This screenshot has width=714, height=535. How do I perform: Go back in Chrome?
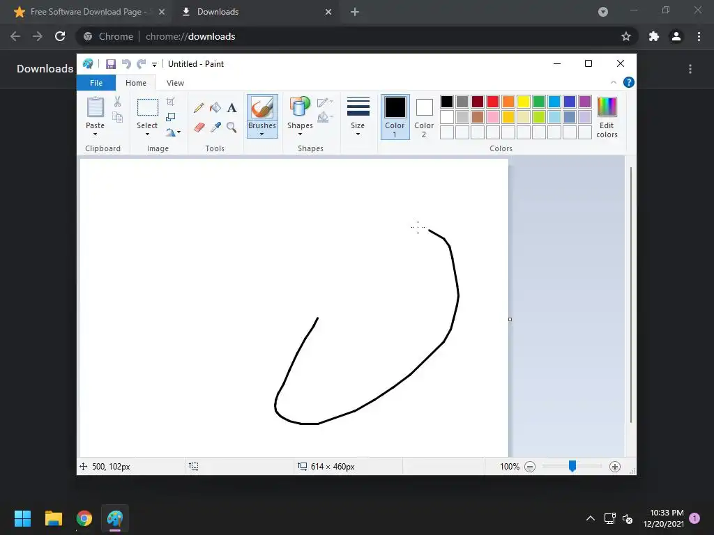click(15, 36)
